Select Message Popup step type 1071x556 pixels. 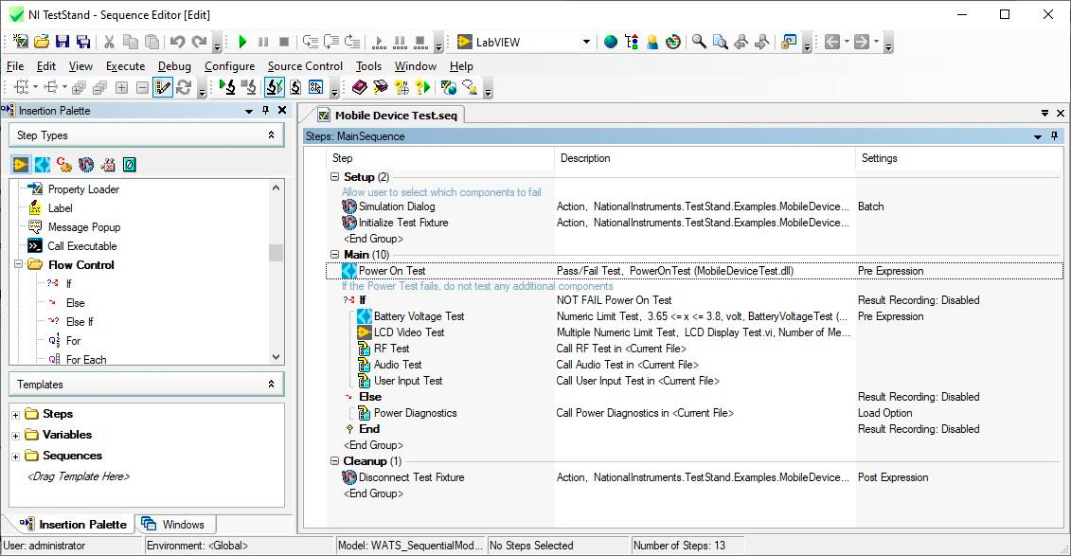click(x=84, y=226)
